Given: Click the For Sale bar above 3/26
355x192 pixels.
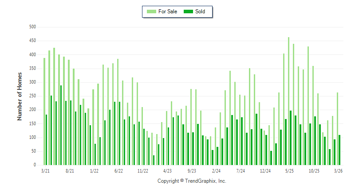Looking at the screenshot, I should pos(338,129).
